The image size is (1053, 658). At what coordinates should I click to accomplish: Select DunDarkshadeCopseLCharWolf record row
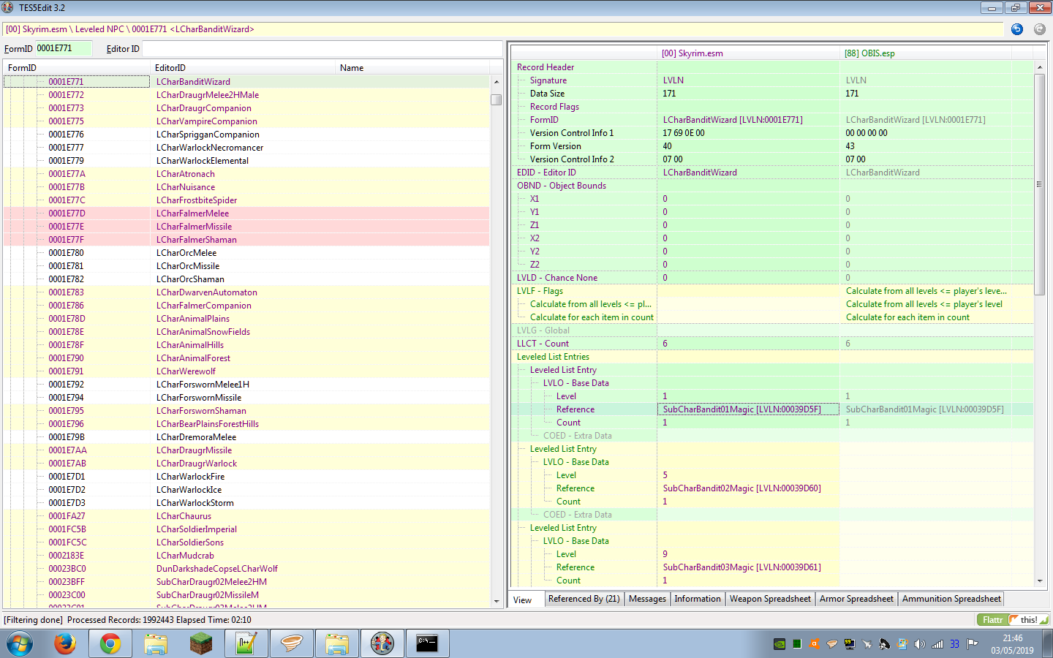(246, 569)
